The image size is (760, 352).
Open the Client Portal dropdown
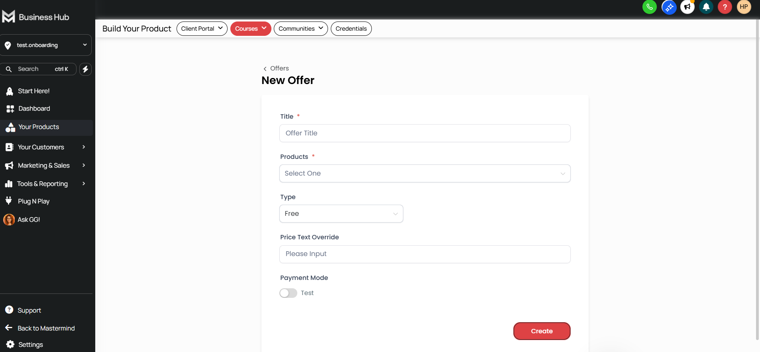202,29
